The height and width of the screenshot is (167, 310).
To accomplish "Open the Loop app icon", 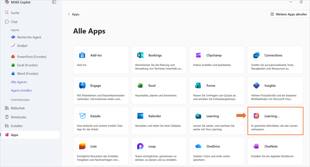I will point(141,146).
